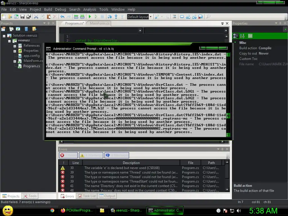Switch to the Output tab

pos(107,196)
